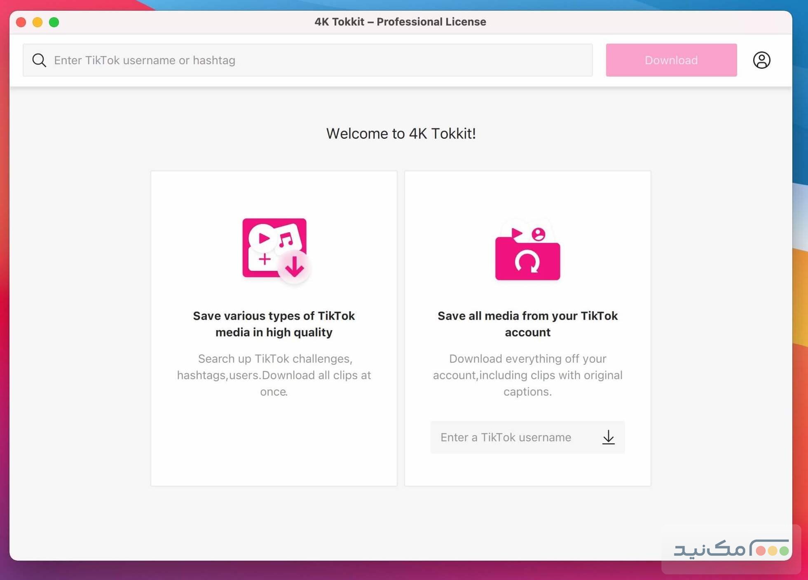Image resolution: width=808 pixels, height=580 pixels.
Task: Click the play badge above the pink folder
Action: [516, 233]
